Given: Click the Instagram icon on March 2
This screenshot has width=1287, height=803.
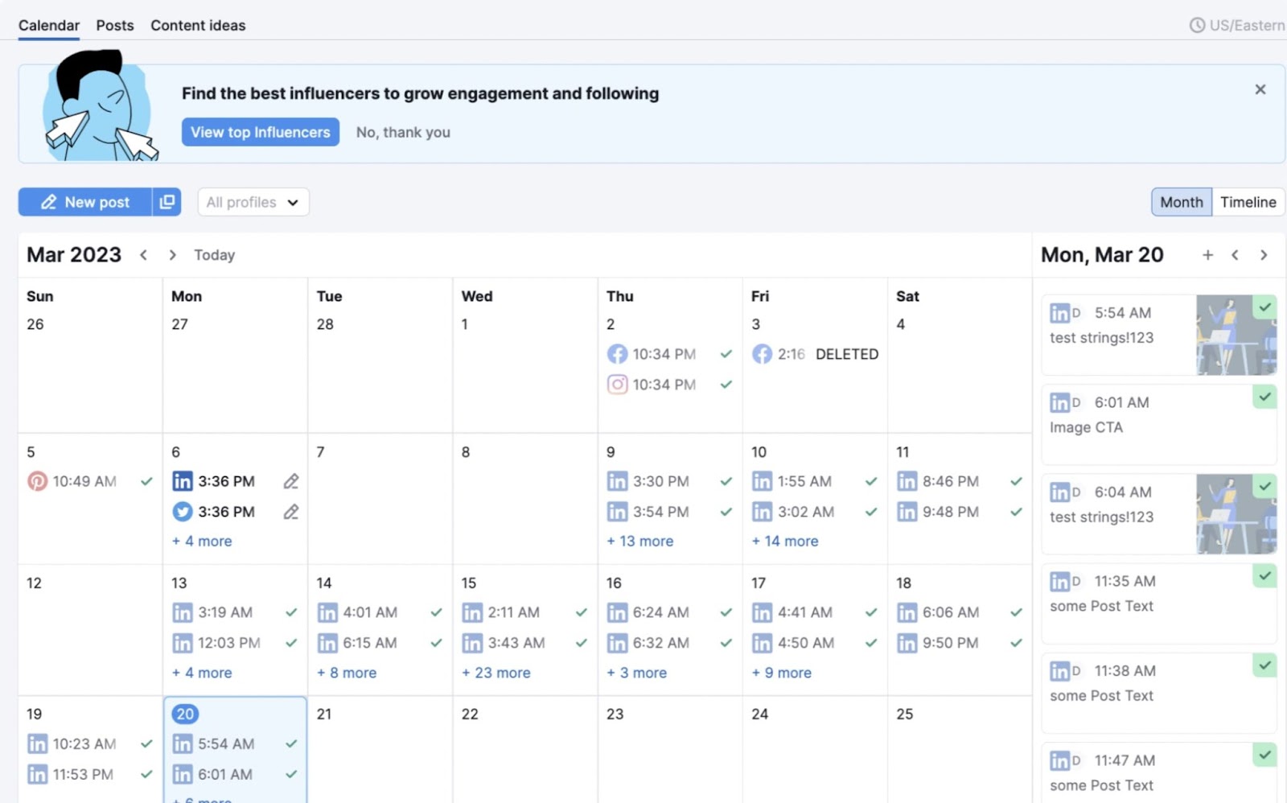Looking at the screenshot, I should point(617,385).
